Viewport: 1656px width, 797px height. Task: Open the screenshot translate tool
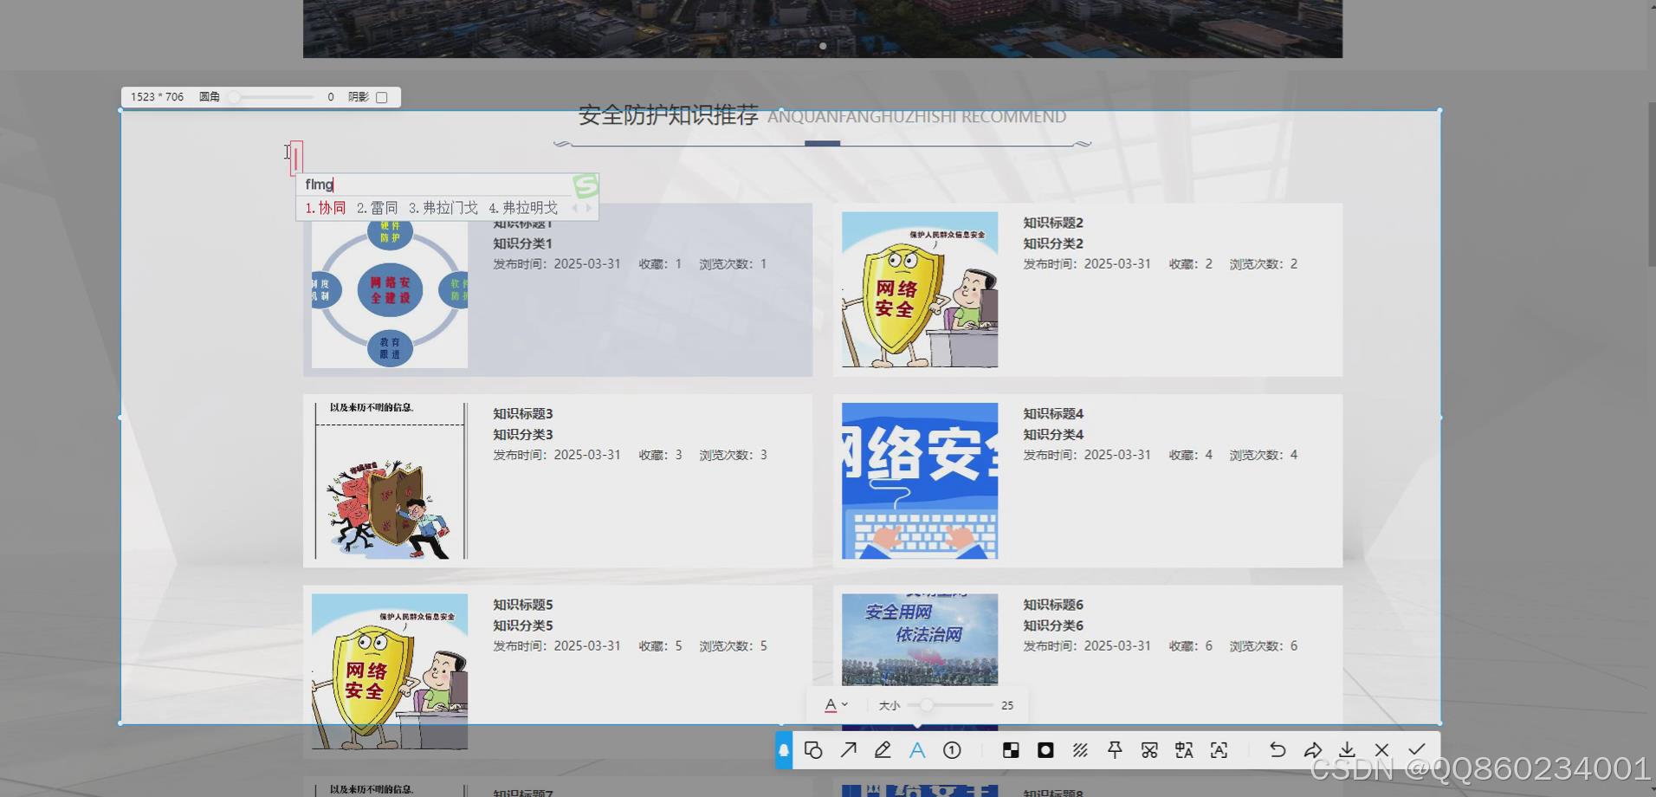1184,750
